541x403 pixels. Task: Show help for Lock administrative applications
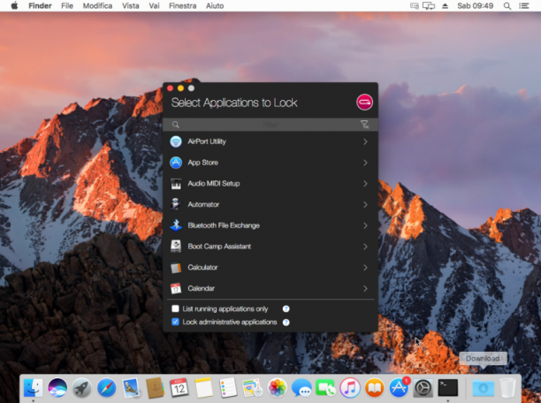pos(286,323)
